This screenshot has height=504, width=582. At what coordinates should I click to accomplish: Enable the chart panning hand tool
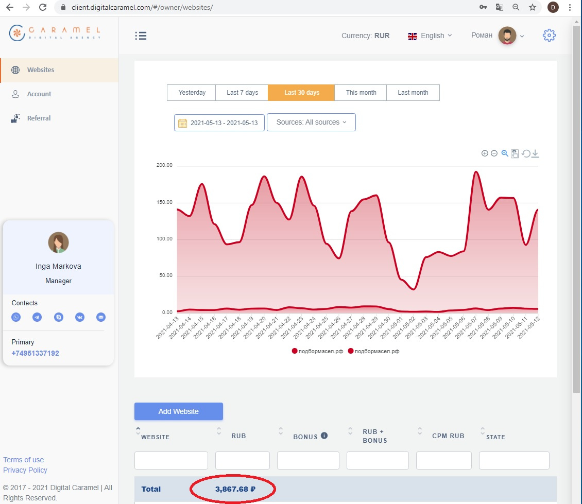tap(515, 153)
